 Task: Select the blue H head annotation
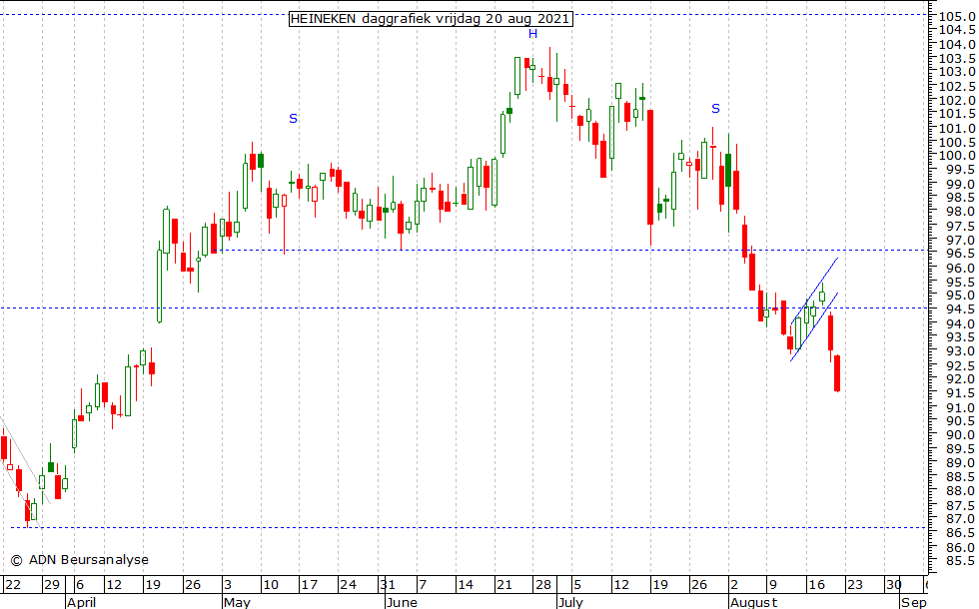tap(532, 34)
